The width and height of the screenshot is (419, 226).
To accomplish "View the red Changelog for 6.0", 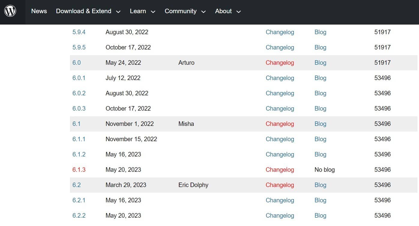I will click(280, 63).
